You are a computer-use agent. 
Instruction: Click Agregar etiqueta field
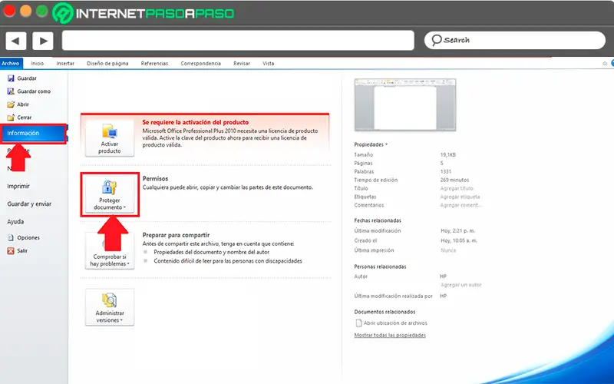coord(460,197)
